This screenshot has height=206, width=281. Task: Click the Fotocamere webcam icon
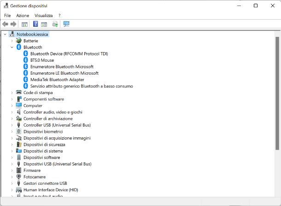point(18,177)
